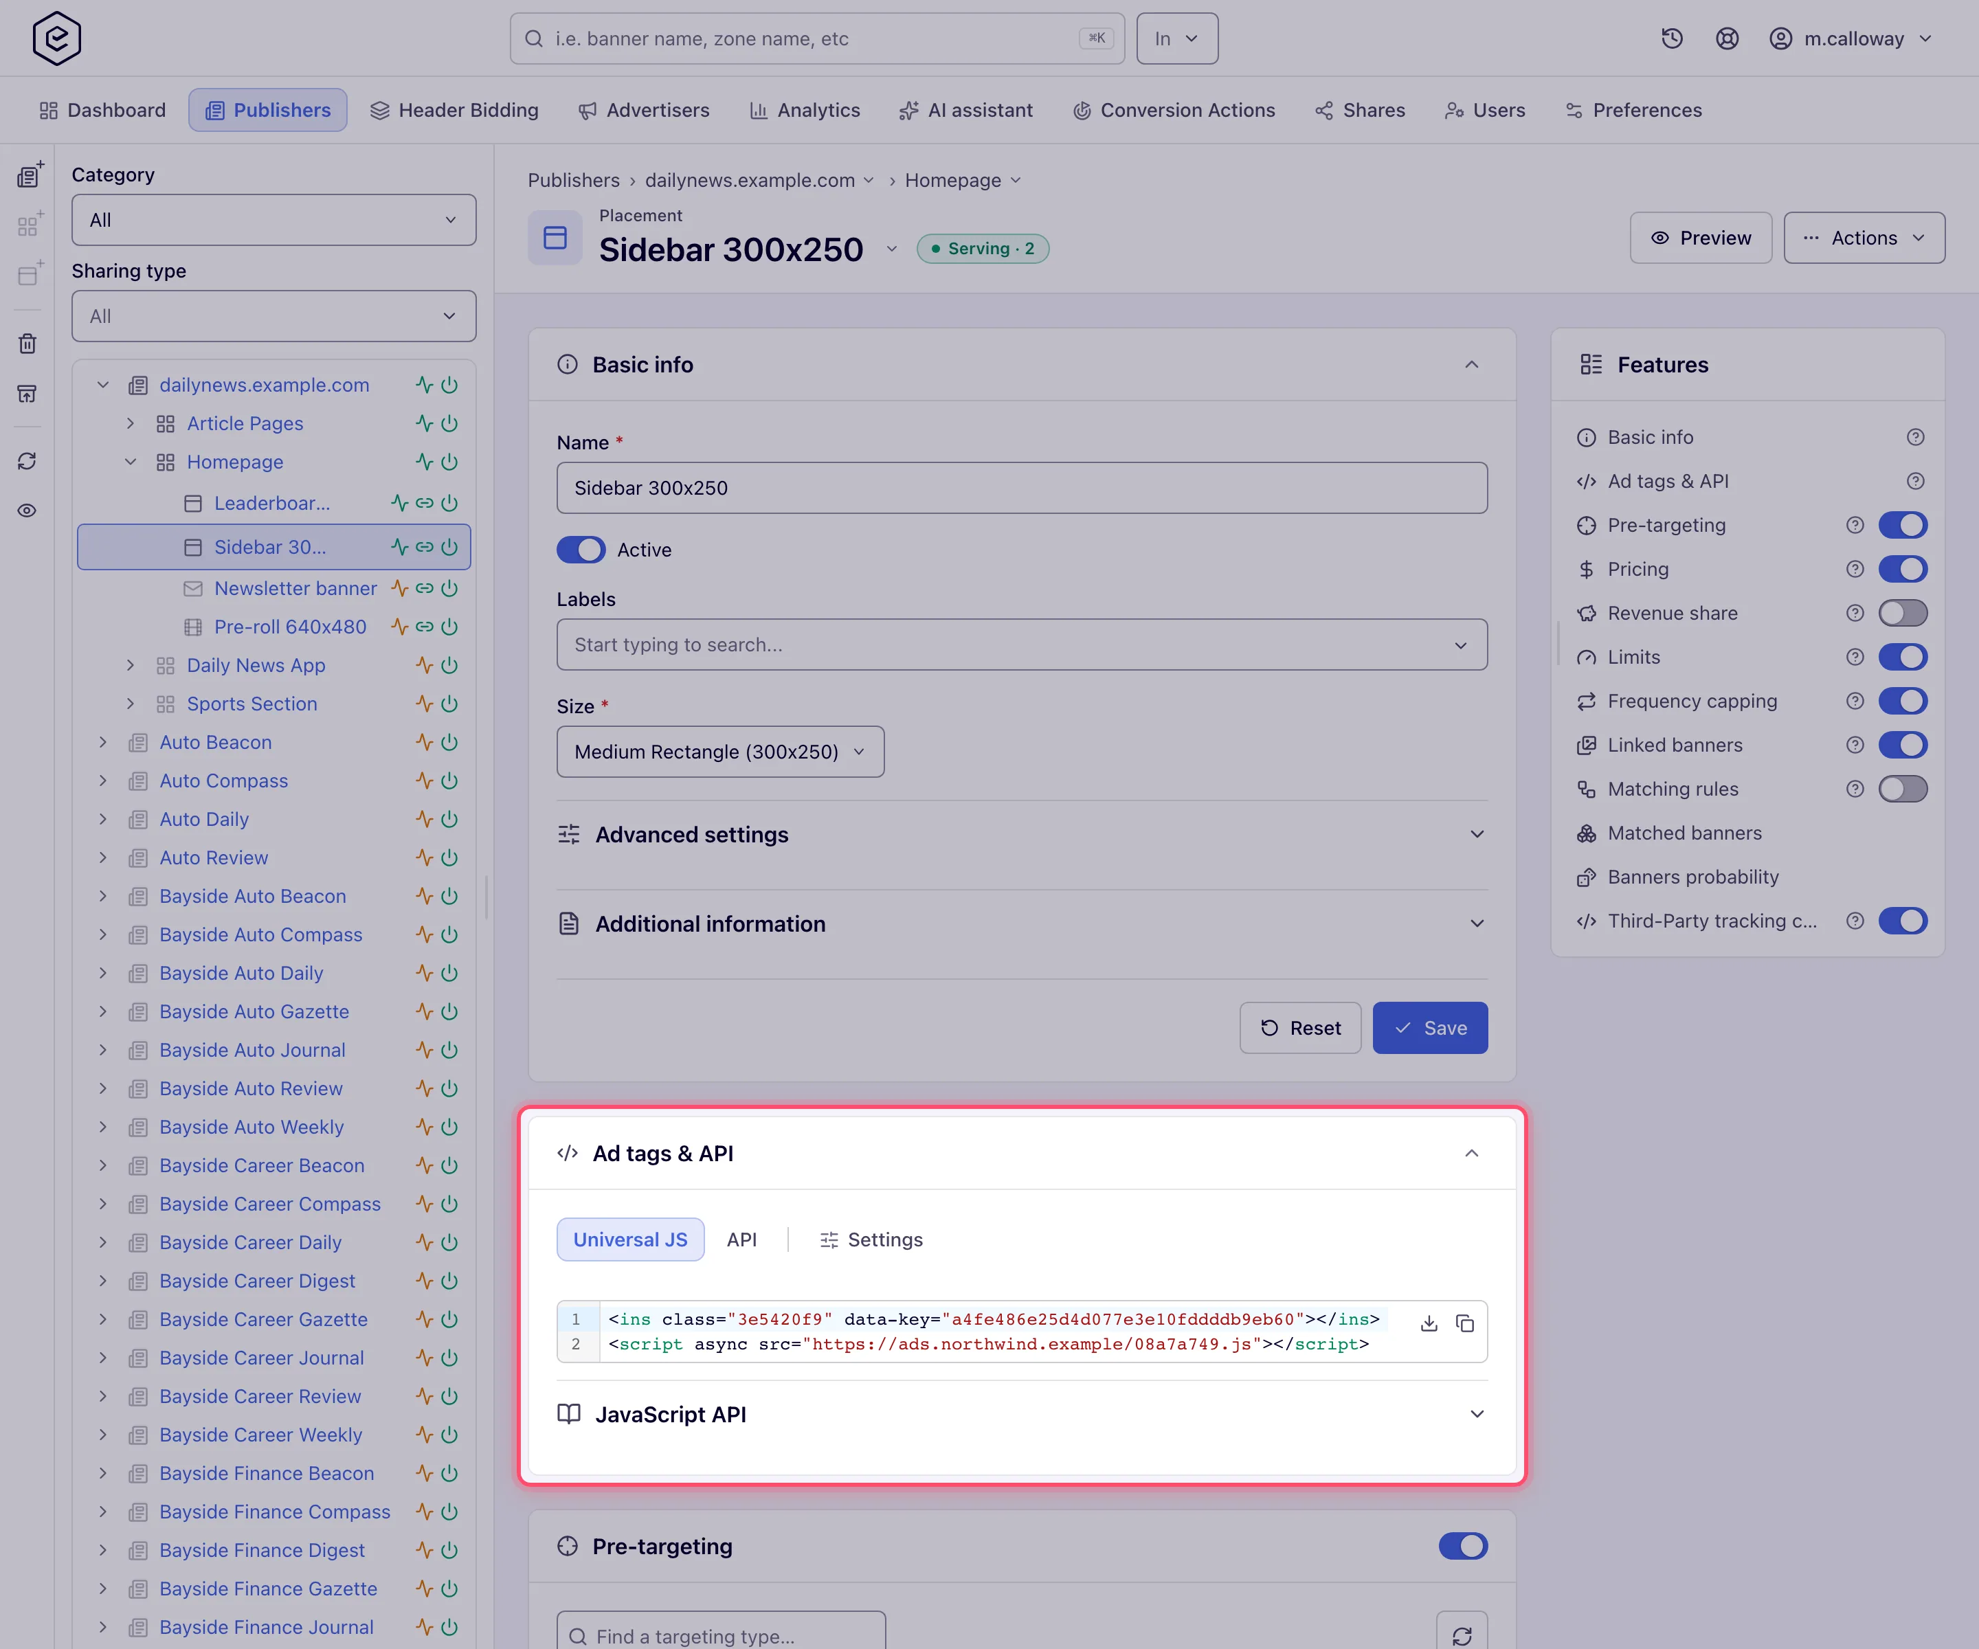The height and width of the screenshot is (1649, 1979).
Task: Click the archive icon in left rail
Action: 27,393
